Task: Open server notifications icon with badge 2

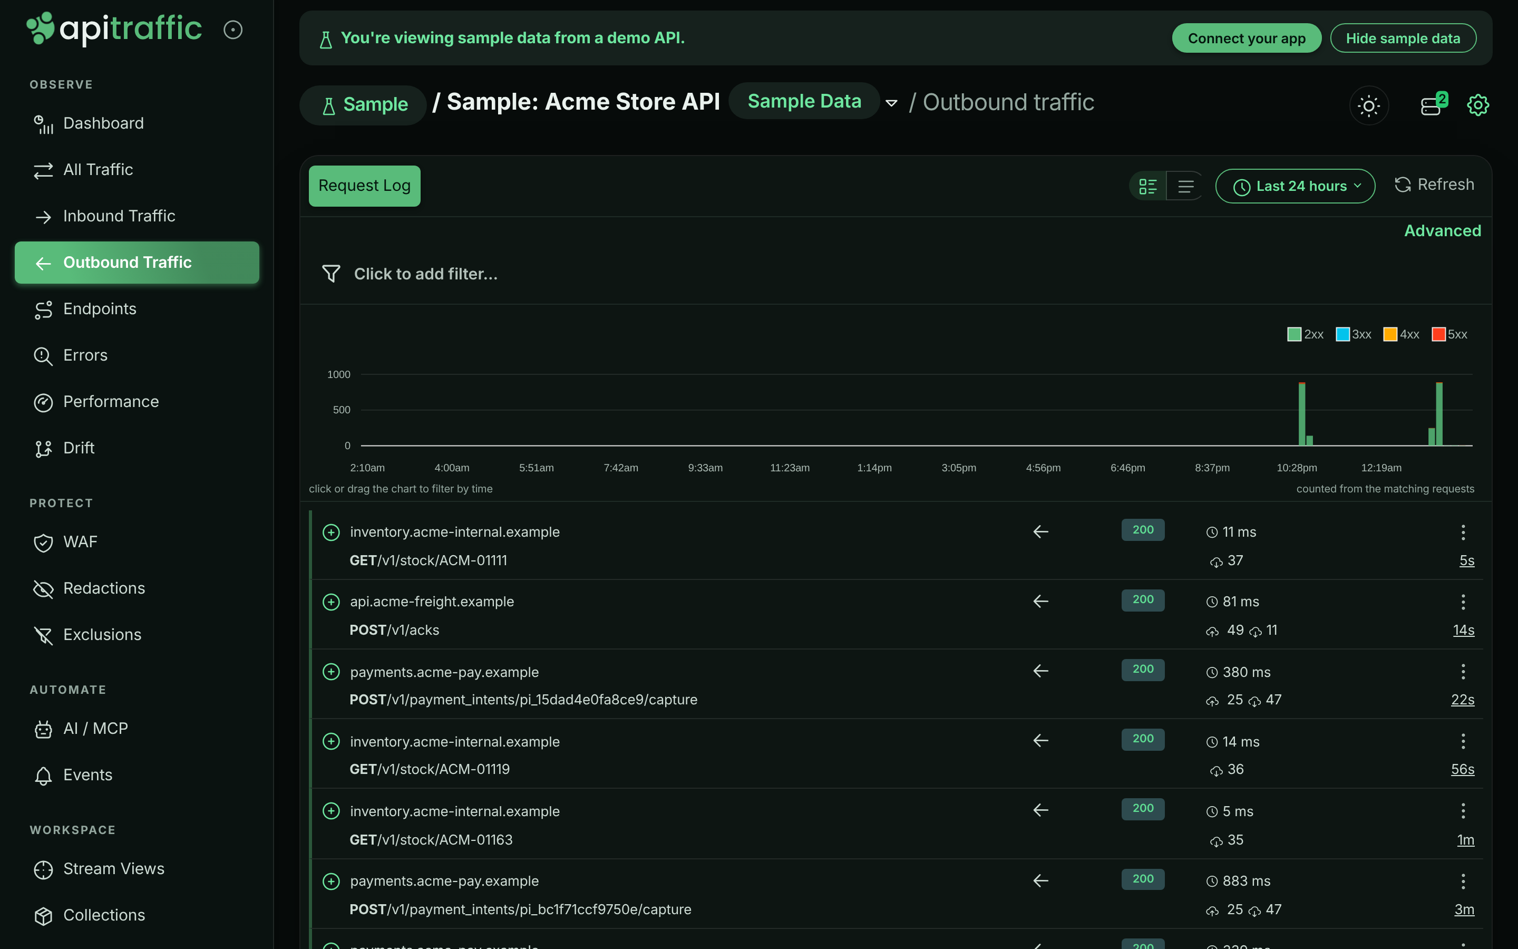Action: pos(1433,104)
